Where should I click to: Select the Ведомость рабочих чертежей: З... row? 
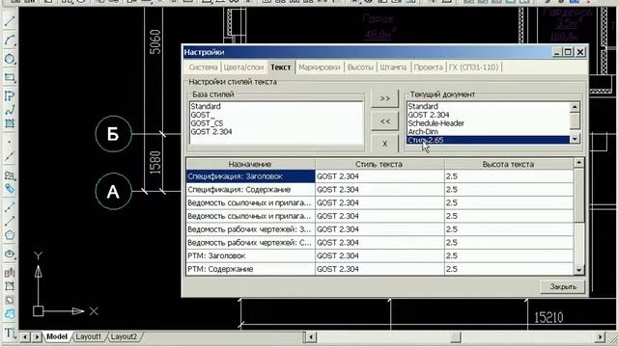250,229
